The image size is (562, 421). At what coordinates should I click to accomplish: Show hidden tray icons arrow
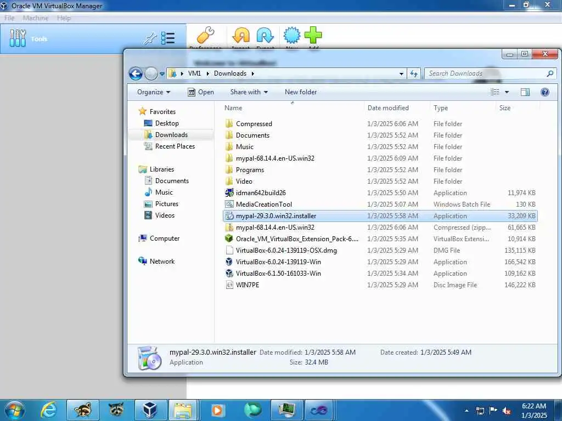pyautogui.click(x=467, y=411)
